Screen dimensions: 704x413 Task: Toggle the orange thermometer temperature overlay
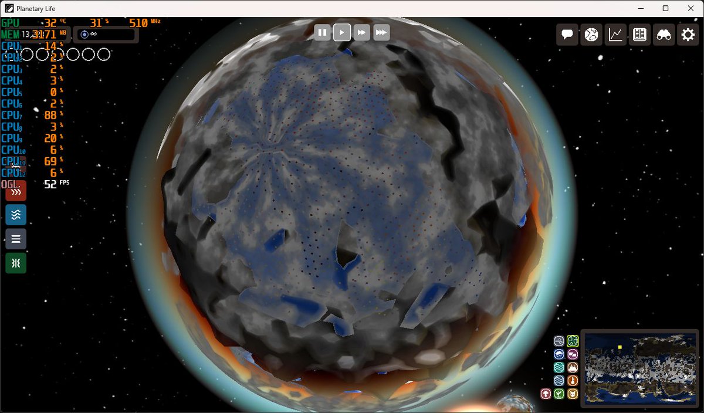click(573, 381)
